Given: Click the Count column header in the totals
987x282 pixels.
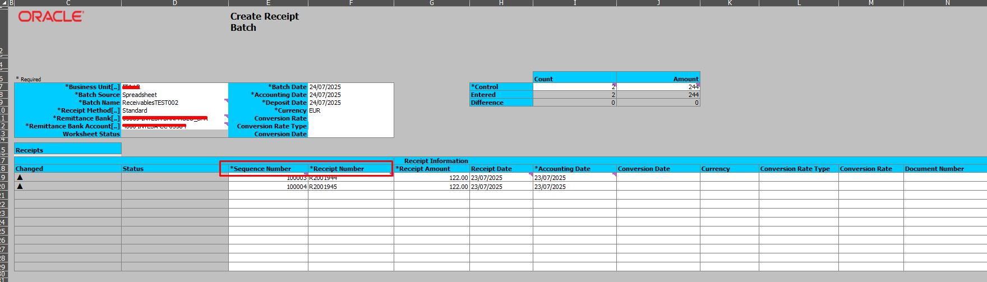Looking at the screenshot, I should [575, 78].
